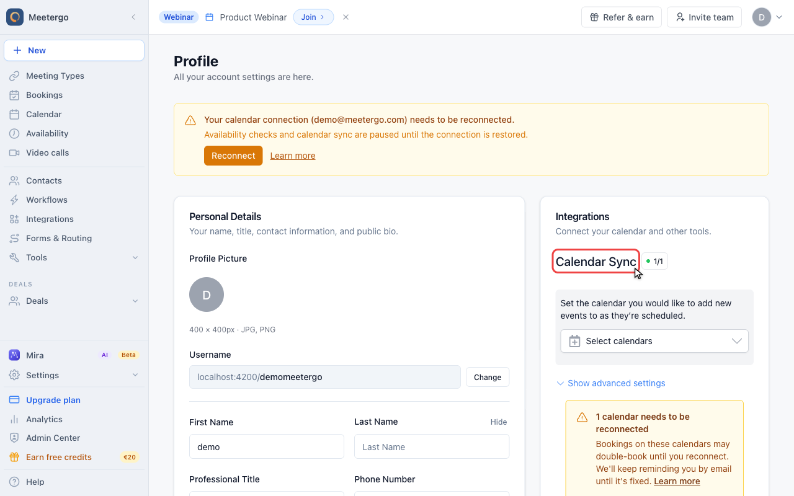Click the profile picture avatar placeholder
Image resolution: width=794 pixels, height=496 pixels.
point(207,294)
